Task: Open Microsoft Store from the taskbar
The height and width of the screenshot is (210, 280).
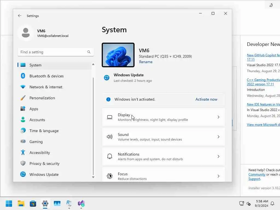Action: (x=33, y=203)
